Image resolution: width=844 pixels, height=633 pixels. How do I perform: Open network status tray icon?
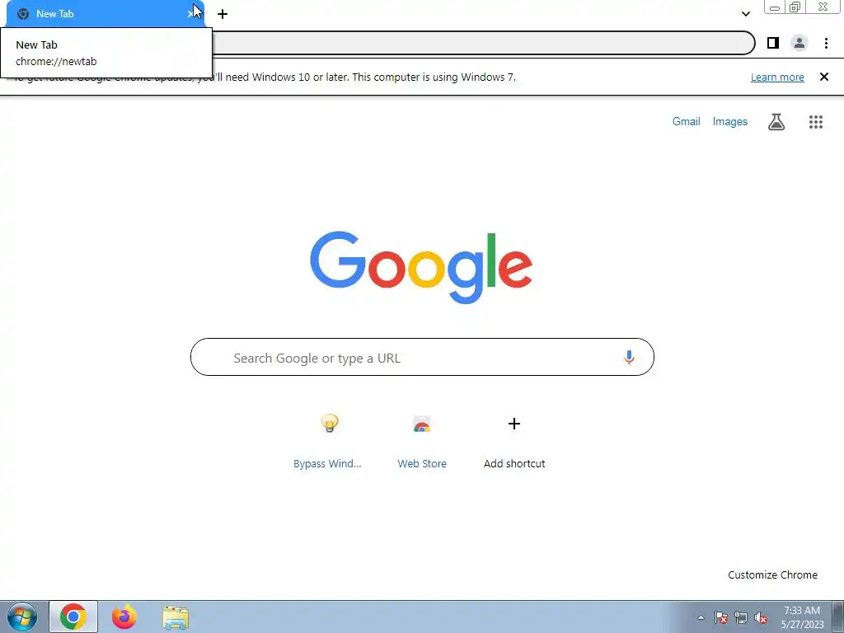(741, 617)
